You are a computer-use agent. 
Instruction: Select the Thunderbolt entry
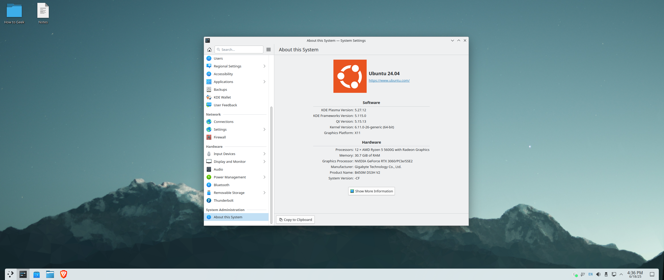[223, 200]
